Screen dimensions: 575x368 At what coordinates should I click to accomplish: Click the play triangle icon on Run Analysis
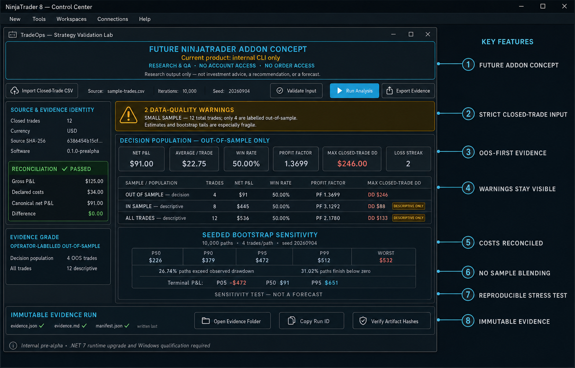click(x=340, y=91)
